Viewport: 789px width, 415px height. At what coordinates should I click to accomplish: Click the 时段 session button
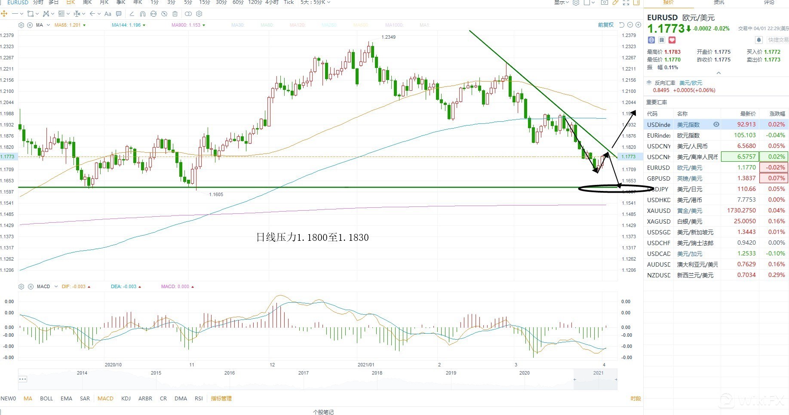(635, 399)
